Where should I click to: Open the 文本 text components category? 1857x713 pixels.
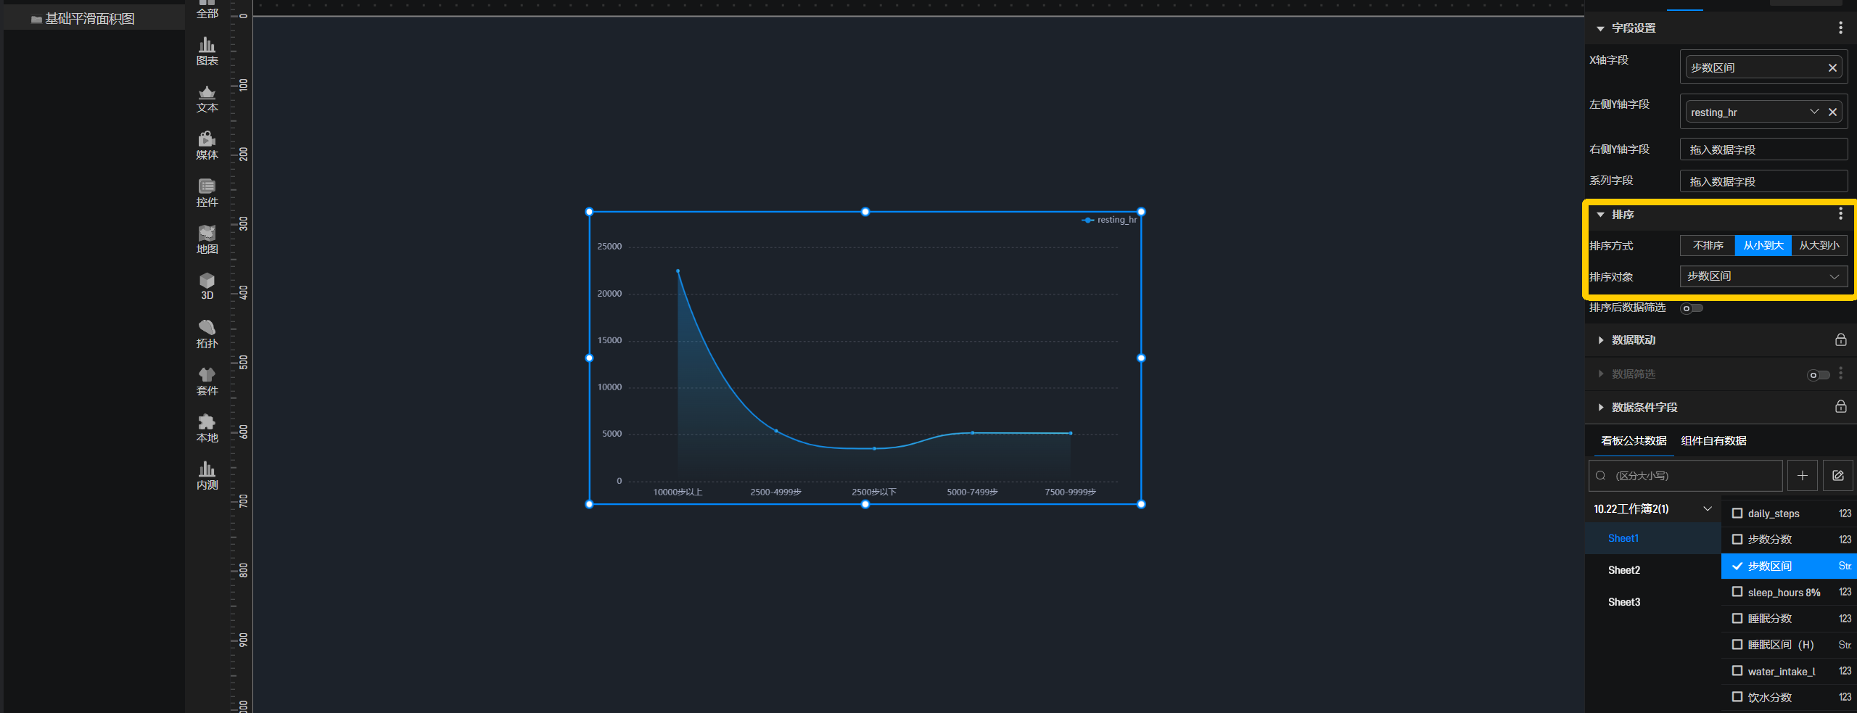click(x=207, y=99)
